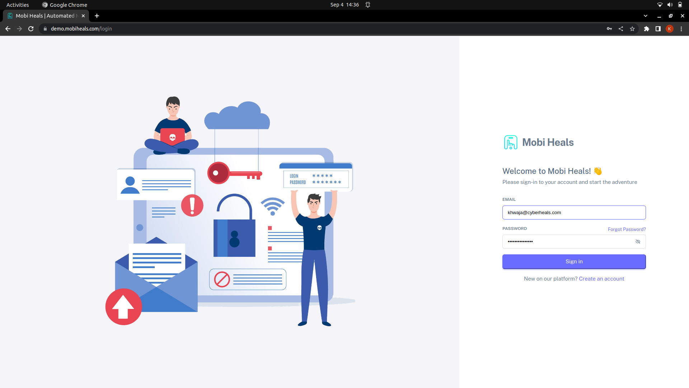Select the Mobi Heals browser tab
This screenshot has height=388, width=689.
point(46,16)
